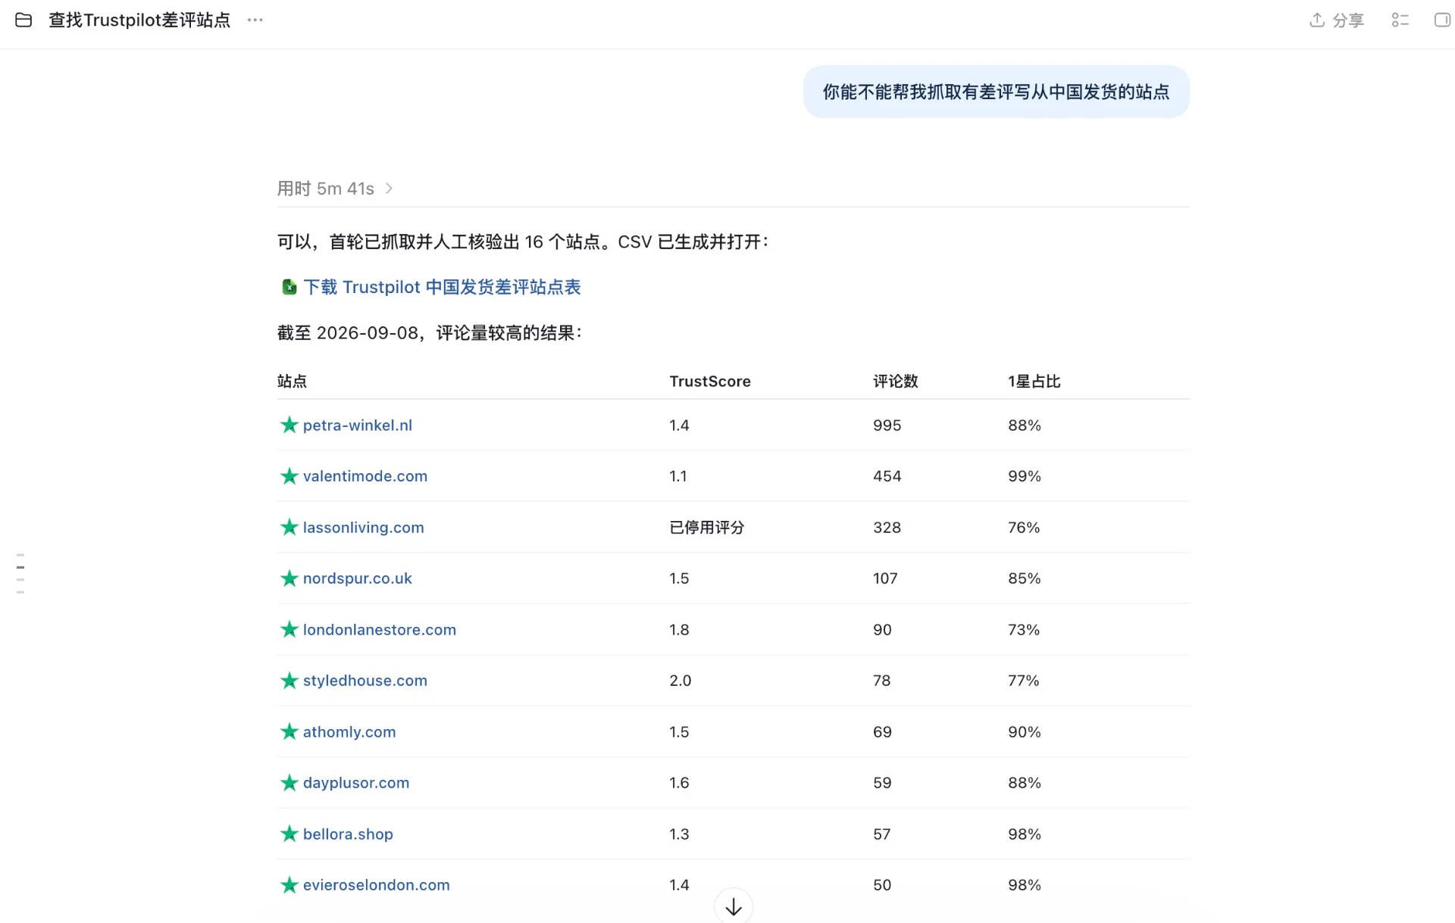The height and width of the screenshot is (923, 1455).
Task: Open 下载 Trustpilot 中国发货差评站点表 link
Action: tap(442, 287)
